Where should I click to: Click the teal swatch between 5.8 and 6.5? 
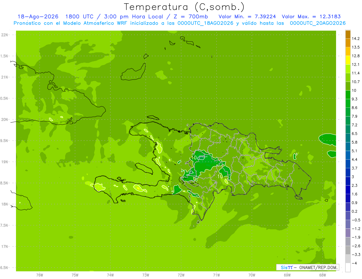348,138
